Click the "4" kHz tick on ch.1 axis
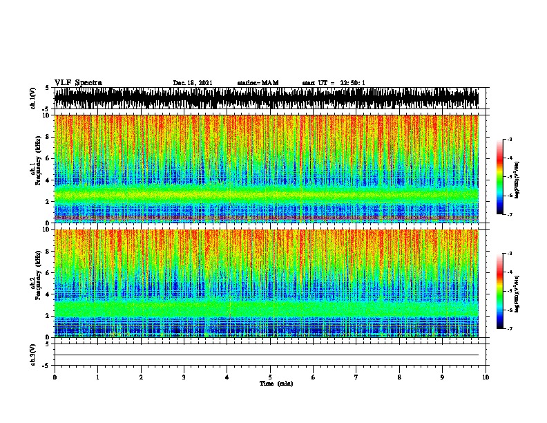Viewport: 547px width, 423px height. 48,180
